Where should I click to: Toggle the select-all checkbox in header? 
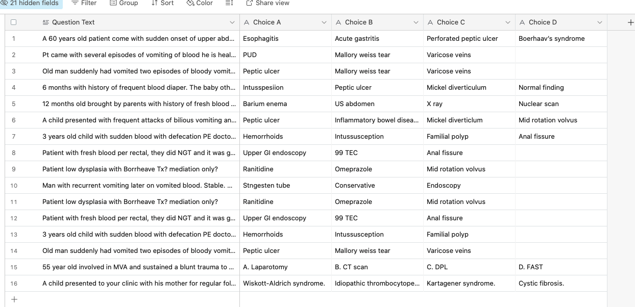(14, 22)
